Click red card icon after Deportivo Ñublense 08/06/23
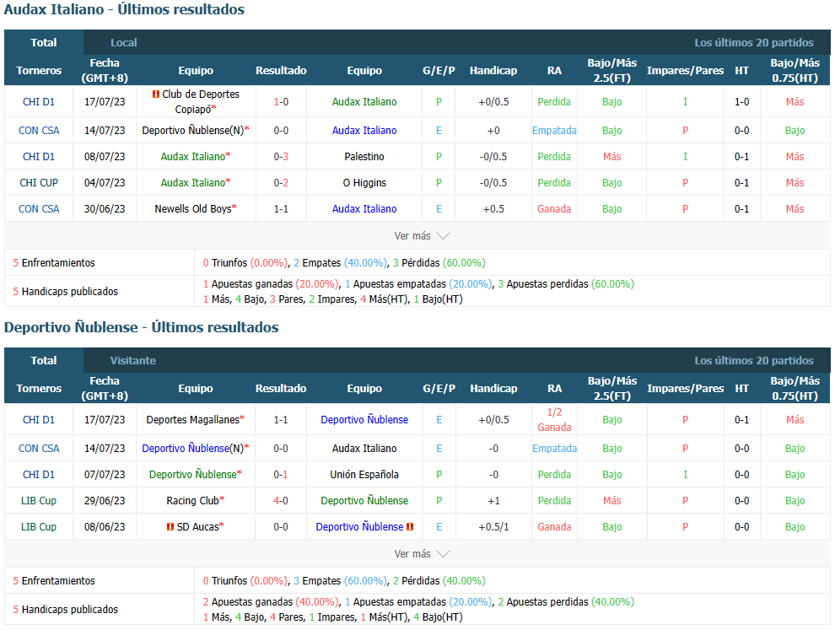The image size is (835, 630). [410, 526]
